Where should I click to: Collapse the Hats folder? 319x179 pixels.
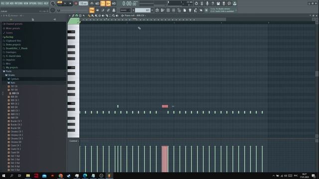(12, 83)
